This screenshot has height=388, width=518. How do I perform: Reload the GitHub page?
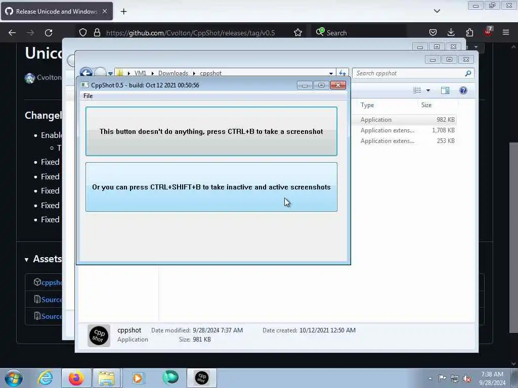49,33
